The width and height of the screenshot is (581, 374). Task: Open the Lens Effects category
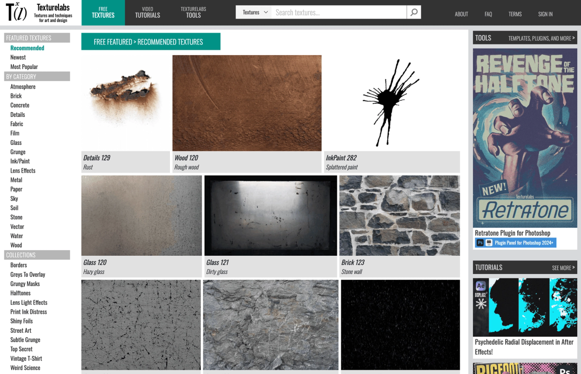click(x=23, y=171)
